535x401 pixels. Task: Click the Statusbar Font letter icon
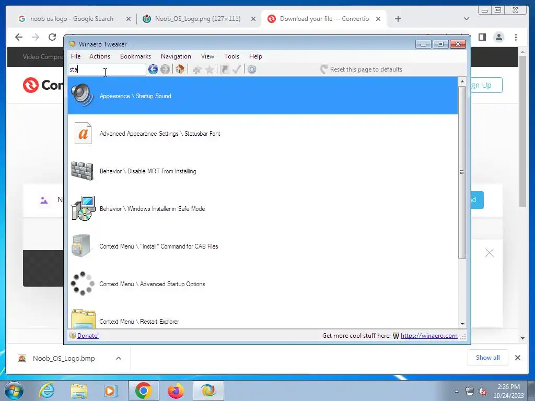point(83,133)
